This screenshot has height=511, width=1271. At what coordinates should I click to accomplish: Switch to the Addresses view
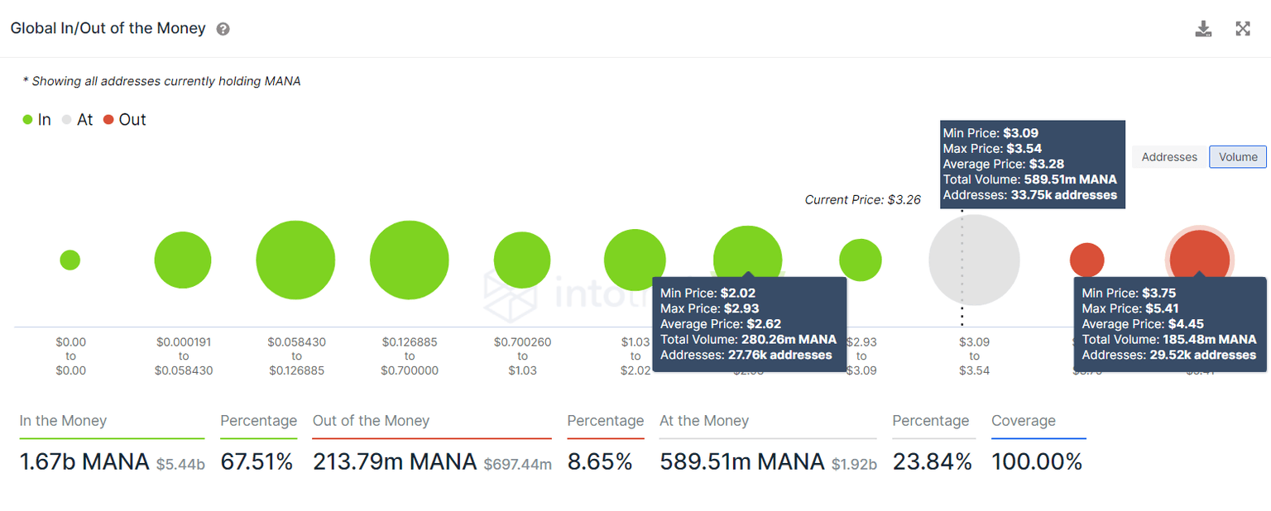click(1169, 157)
